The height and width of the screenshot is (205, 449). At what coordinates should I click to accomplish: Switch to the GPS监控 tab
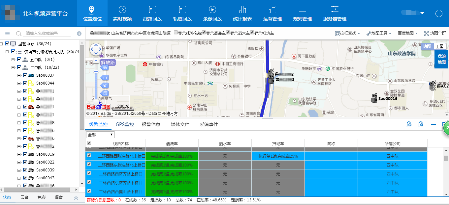[125, 124]
